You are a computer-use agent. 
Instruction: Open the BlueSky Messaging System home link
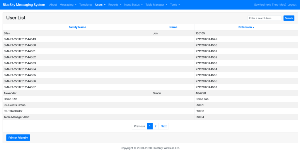[x=24, y=5]
